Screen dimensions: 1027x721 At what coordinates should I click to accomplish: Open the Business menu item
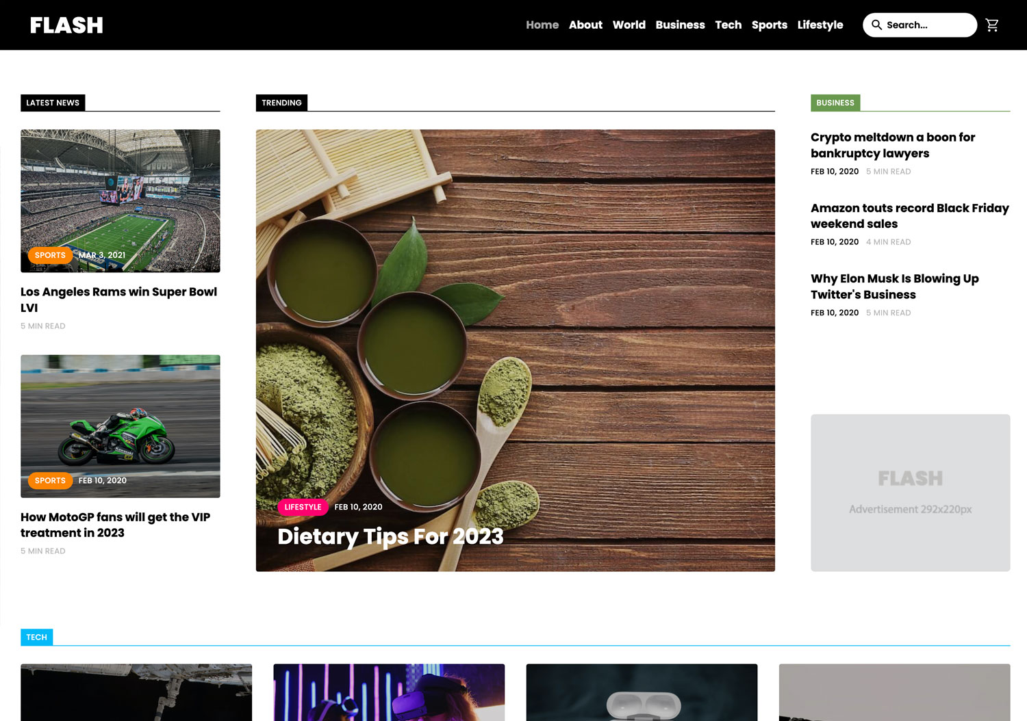point(680,25)
